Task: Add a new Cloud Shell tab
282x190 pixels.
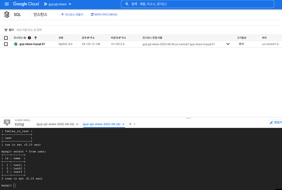Action: (130, 124)
